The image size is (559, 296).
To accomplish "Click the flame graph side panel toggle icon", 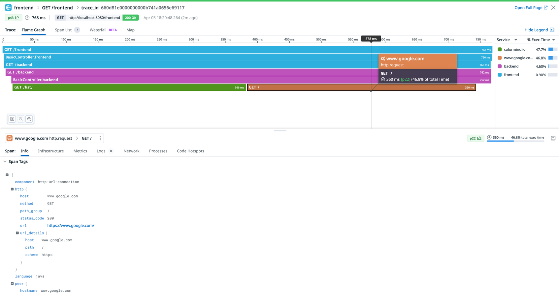I will (12, 119).
